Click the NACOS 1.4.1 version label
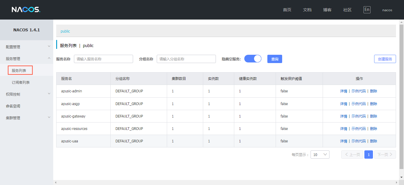The width and height of the screenshot is (404, 185). pos(27,30)
